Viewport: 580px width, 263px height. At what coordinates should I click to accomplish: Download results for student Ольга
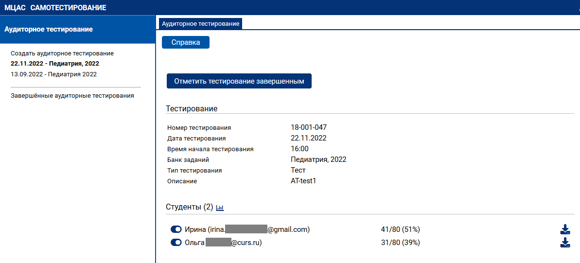coord(565,243)
